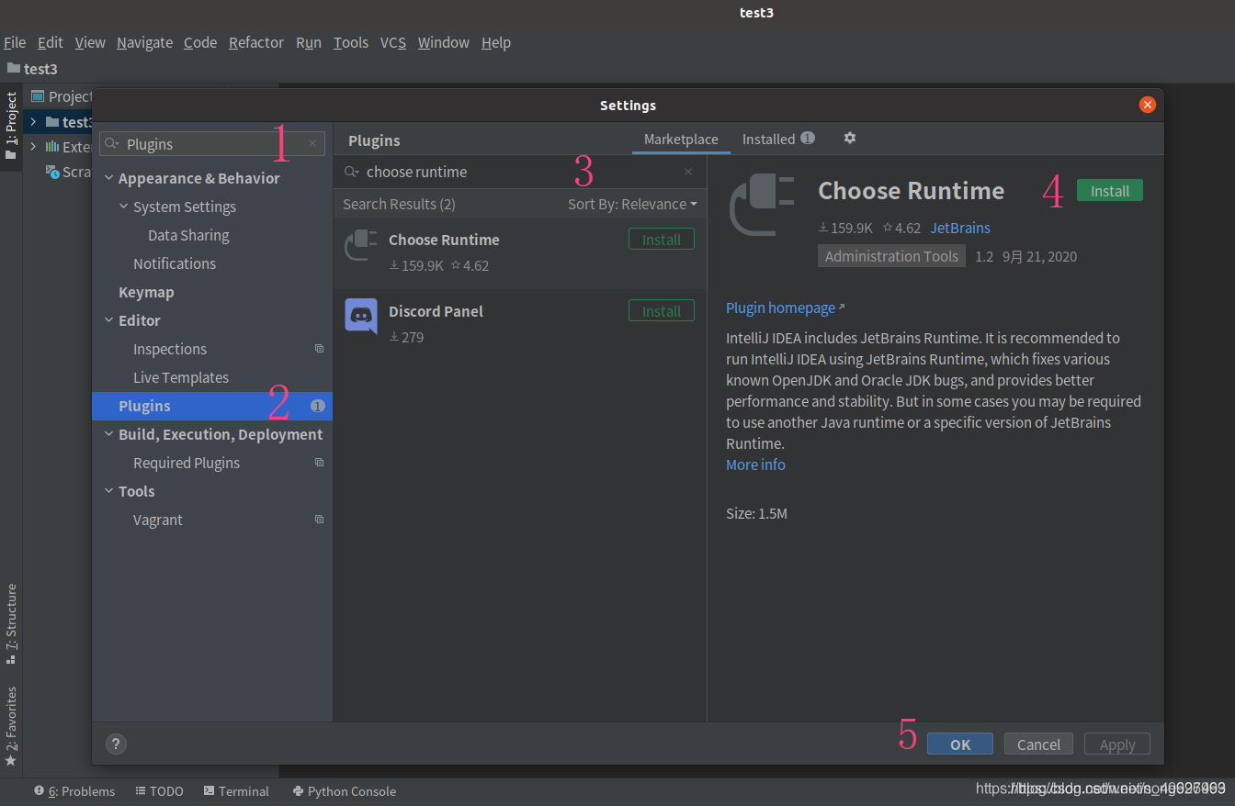Open the Help menu
The image size is (1235, 806).
[x=496, y=42]
